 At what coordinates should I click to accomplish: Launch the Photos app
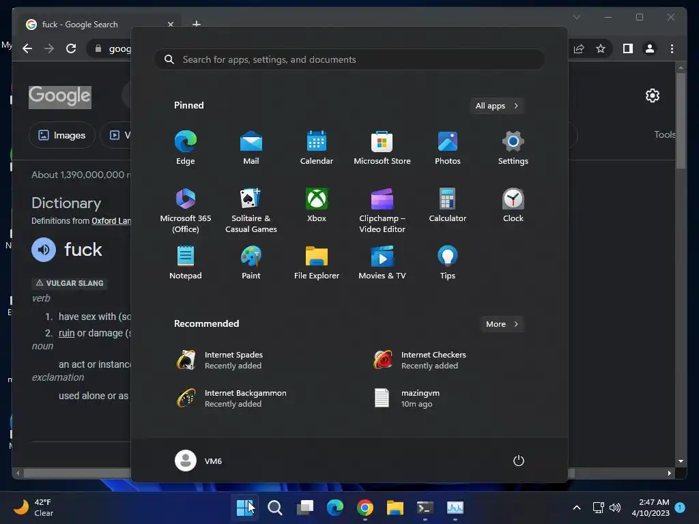448,148
